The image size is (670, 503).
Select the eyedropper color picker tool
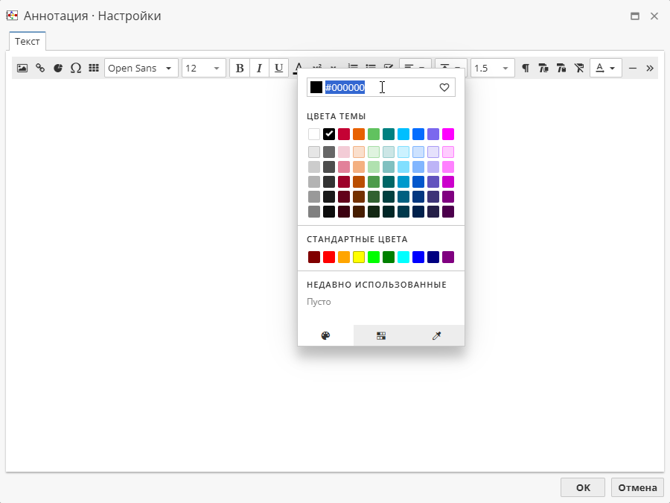436,335
